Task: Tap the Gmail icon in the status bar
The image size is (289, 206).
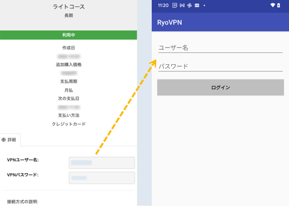Action: 182,5
